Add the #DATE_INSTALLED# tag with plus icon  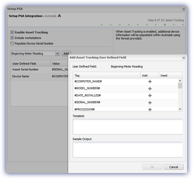pyautogui.click(x=150, y=95)
